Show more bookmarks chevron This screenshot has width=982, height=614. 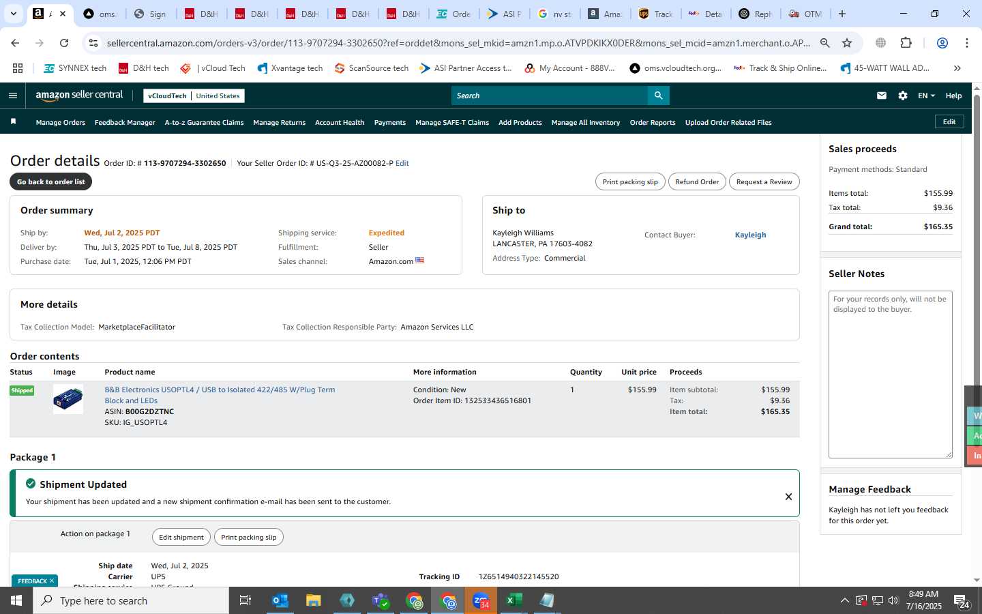(957, 68)
